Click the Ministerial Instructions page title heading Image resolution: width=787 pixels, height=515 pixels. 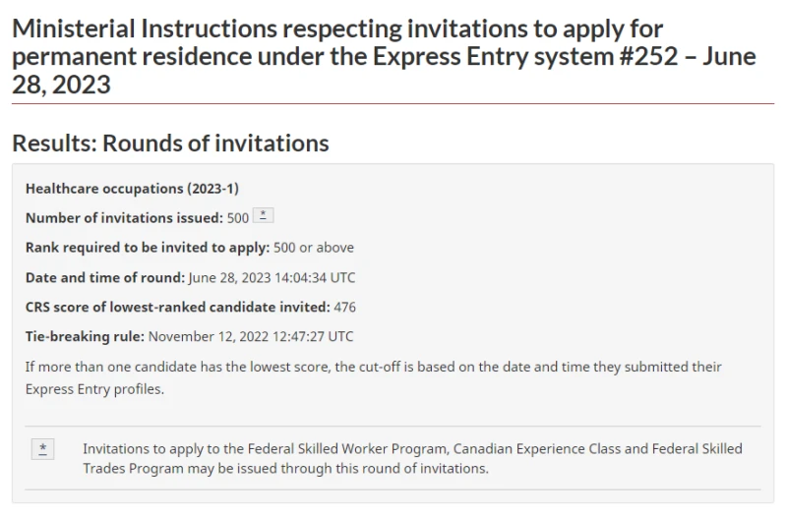pyautogui.click(x=384, y=56)
